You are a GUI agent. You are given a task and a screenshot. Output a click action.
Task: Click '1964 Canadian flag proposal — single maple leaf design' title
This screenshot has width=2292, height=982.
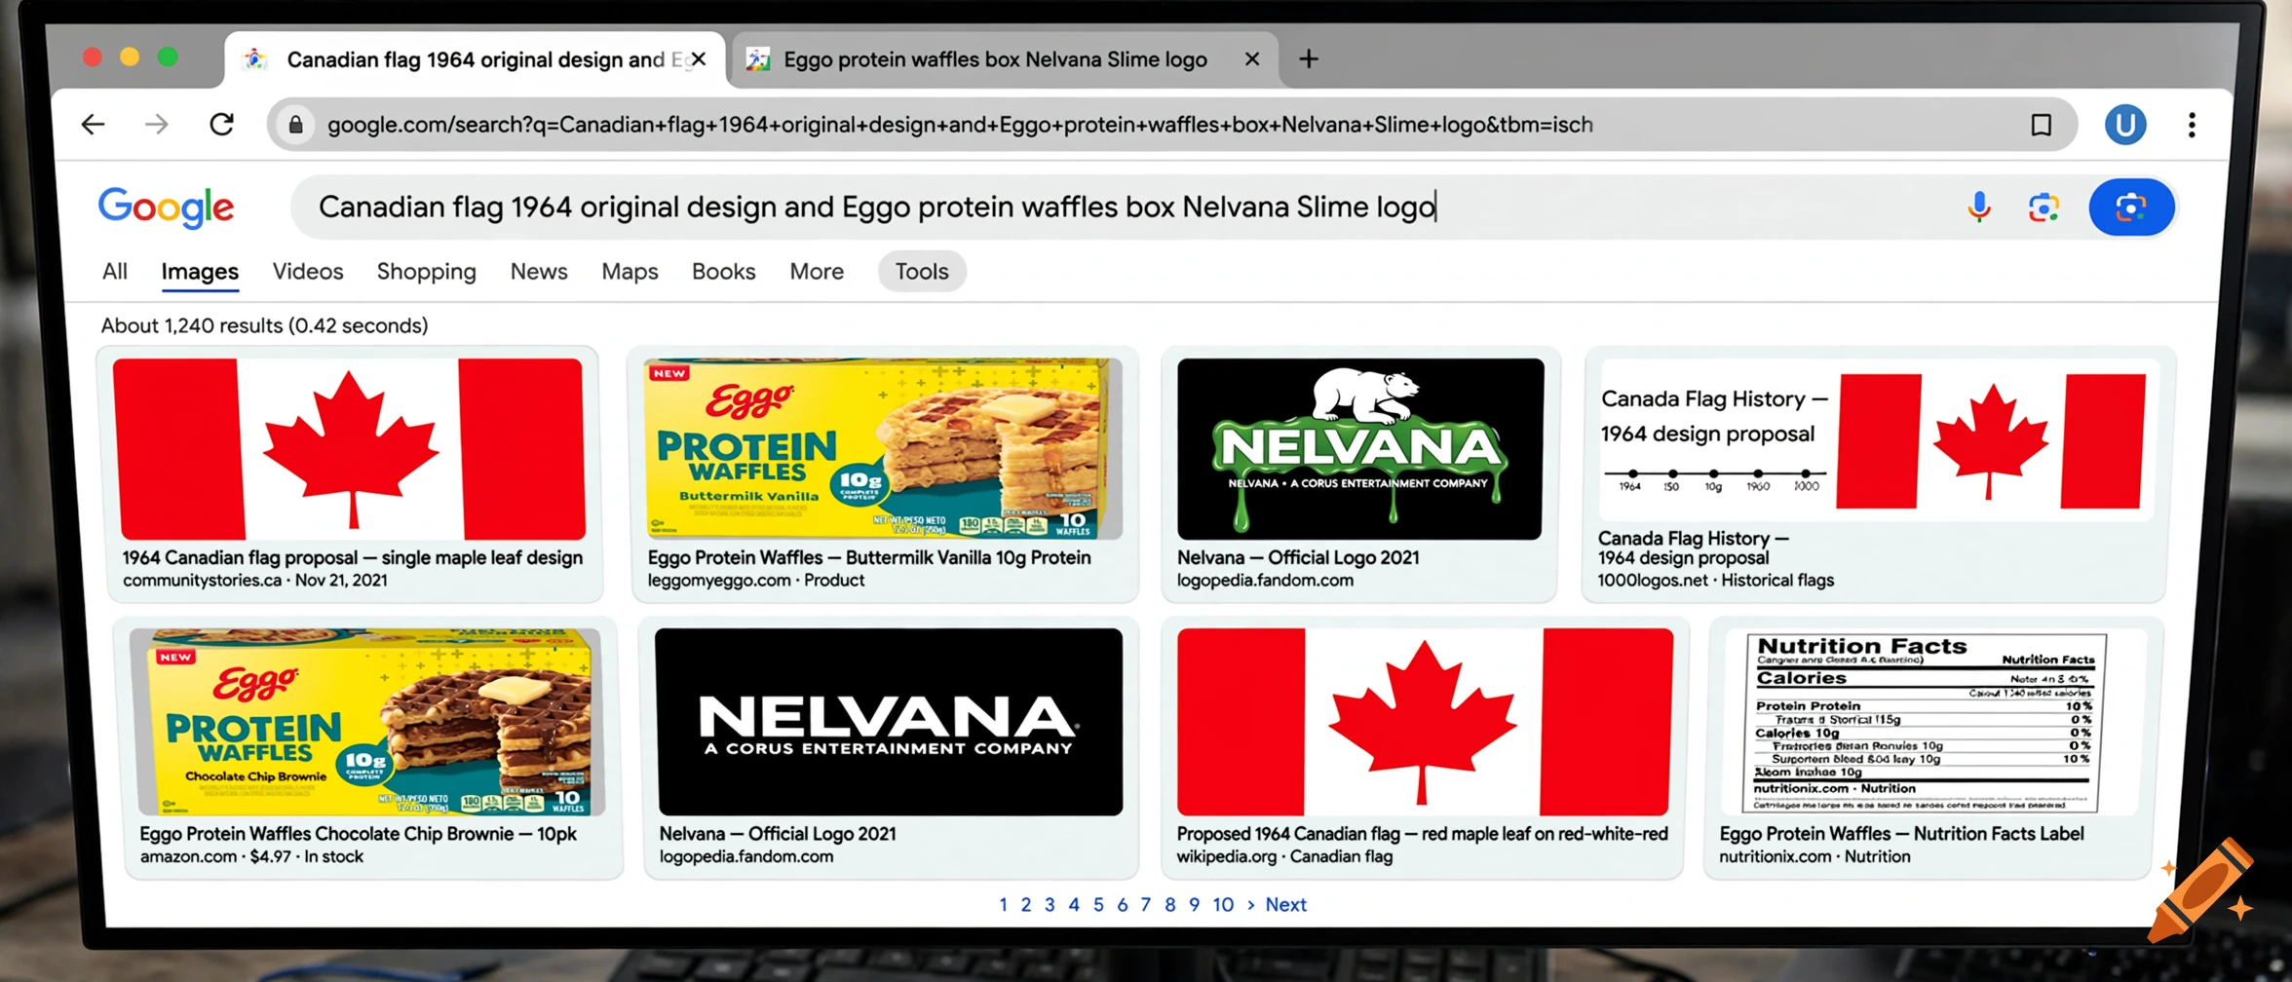coord(353,557)
